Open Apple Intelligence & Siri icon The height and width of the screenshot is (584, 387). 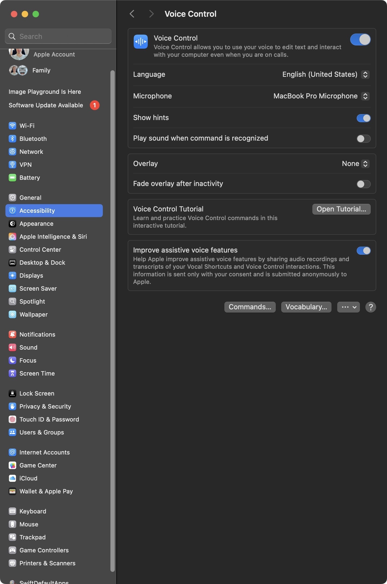tap(12, 237)
